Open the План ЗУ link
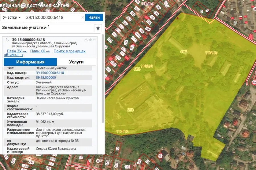The image size is (256, 170). click(x=17, y=51)
